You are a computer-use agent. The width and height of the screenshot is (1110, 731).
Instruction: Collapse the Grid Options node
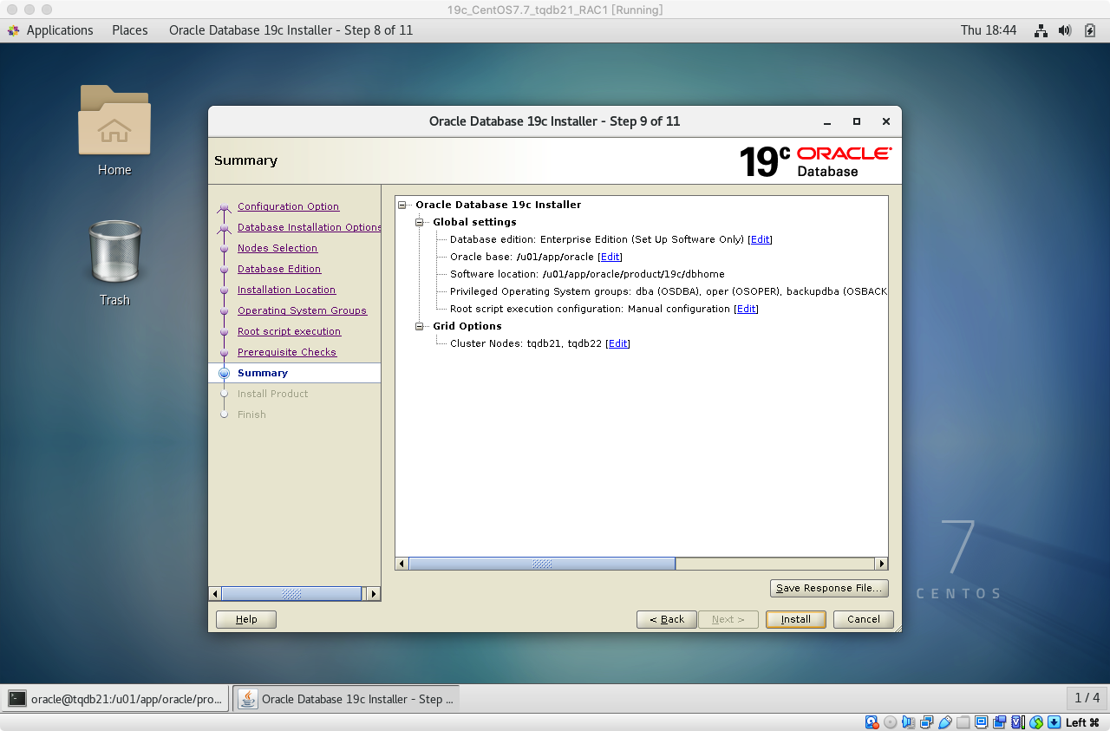(x=420, y=326)
